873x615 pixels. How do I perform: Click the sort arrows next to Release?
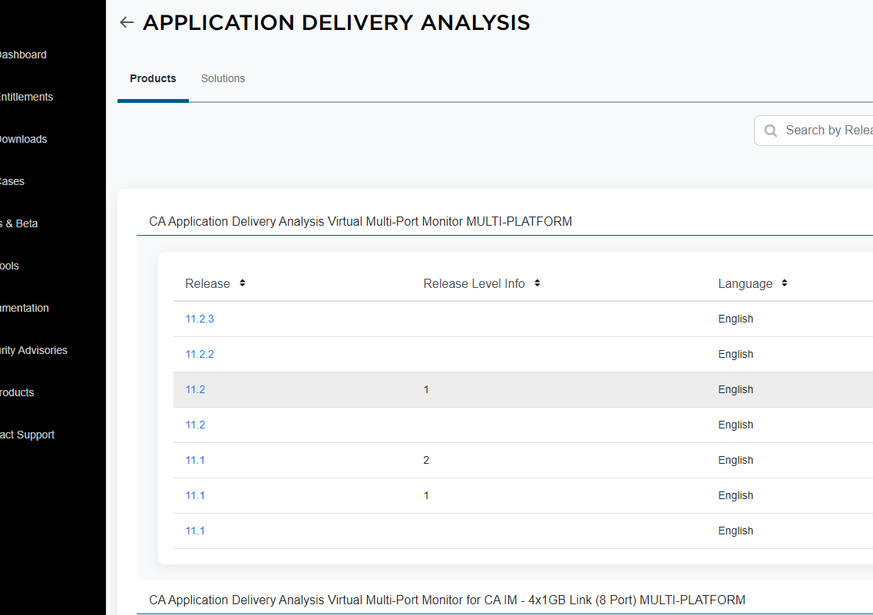click(242, 283)
